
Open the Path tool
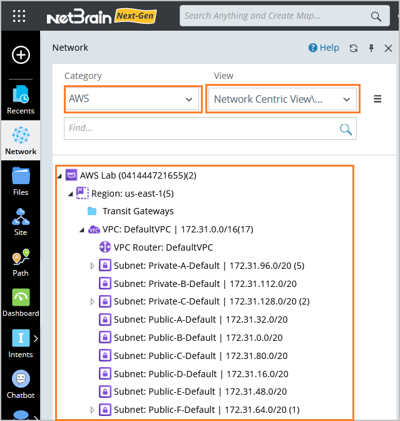tap(21, 262)
